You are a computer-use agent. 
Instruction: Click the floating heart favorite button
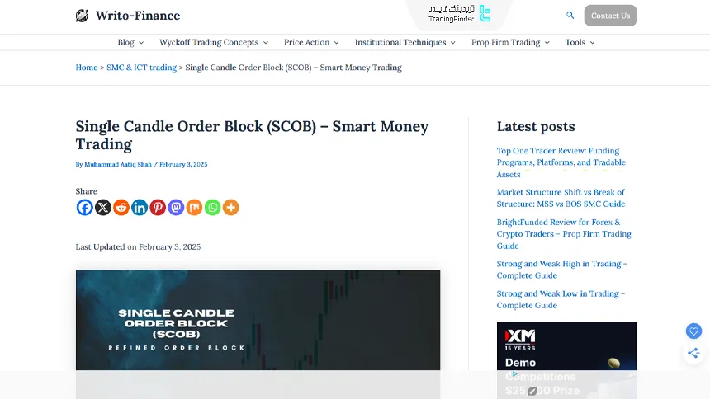click(x=693, y=331)
